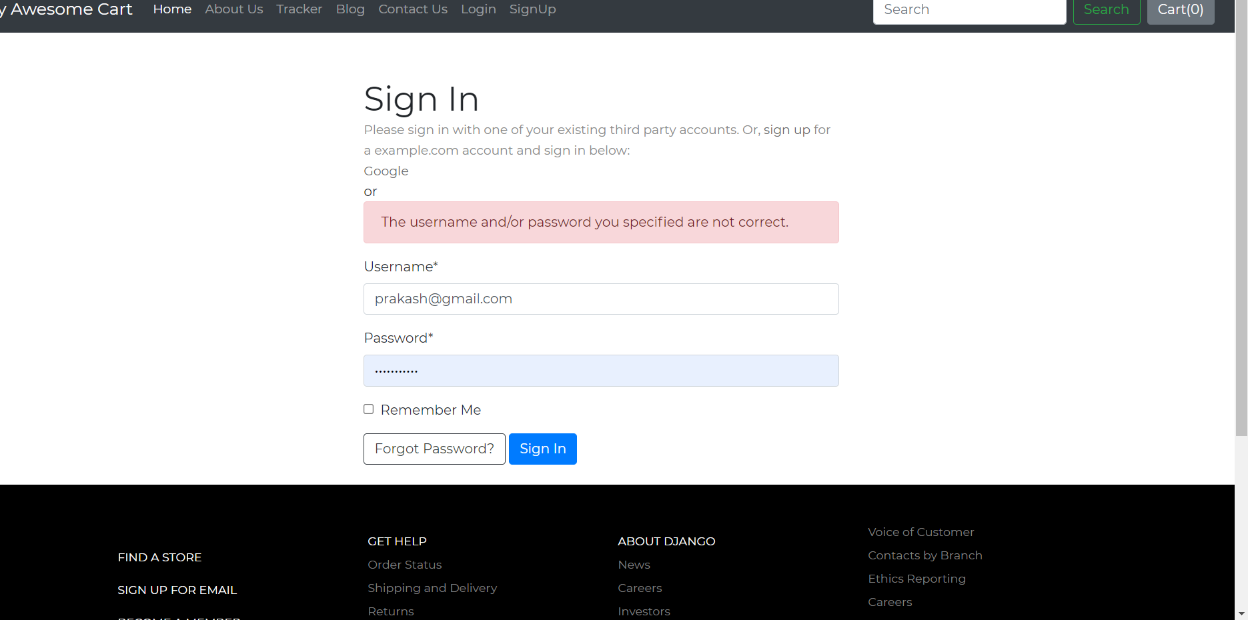Open the Cart(0) button
This screenshot has height=620, width=1248.
(1180, 9)
